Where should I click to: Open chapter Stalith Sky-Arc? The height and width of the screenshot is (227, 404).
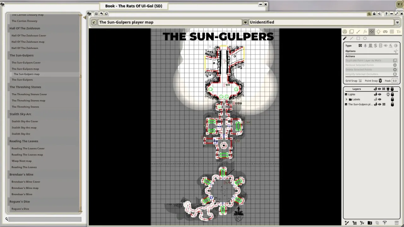point(20,114)
